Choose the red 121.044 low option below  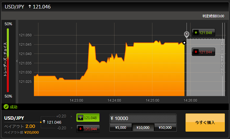[88, 129]
